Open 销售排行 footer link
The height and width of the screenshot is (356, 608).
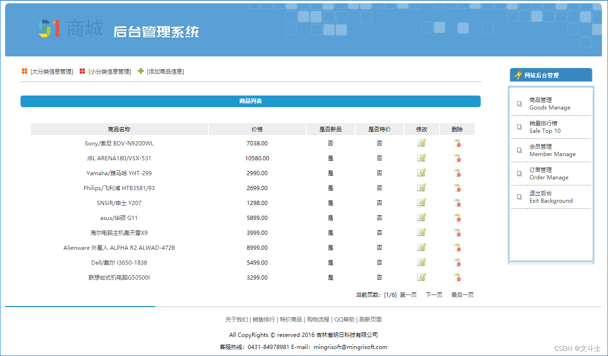pyautogui.click(x=264, y=320)
